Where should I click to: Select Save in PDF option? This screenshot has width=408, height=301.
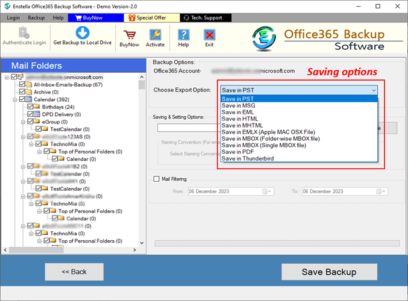pos(299,152)
